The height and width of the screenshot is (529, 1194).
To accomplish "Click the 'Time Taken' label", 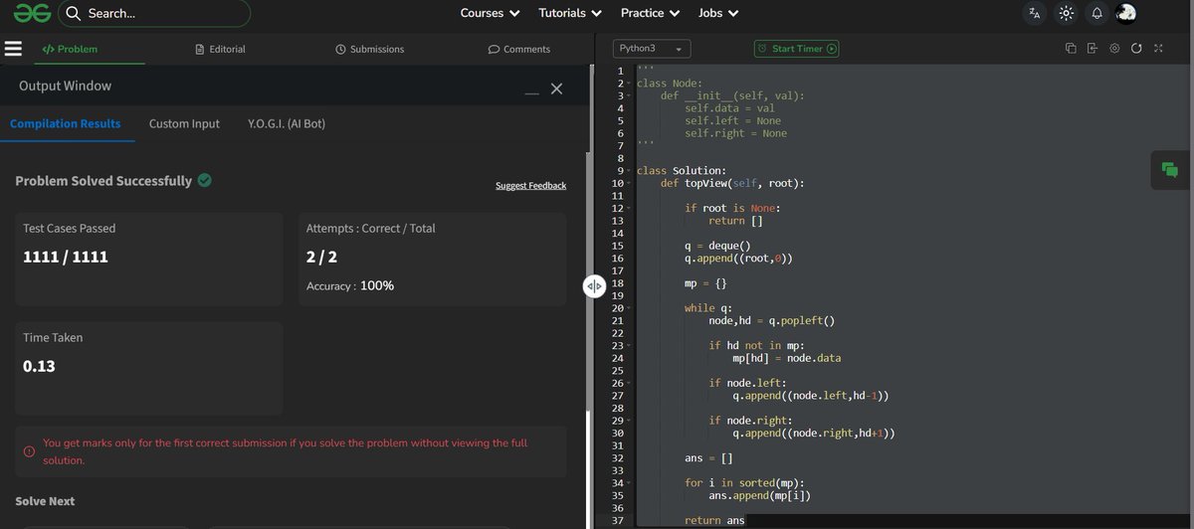I will (x=53, y=338).
